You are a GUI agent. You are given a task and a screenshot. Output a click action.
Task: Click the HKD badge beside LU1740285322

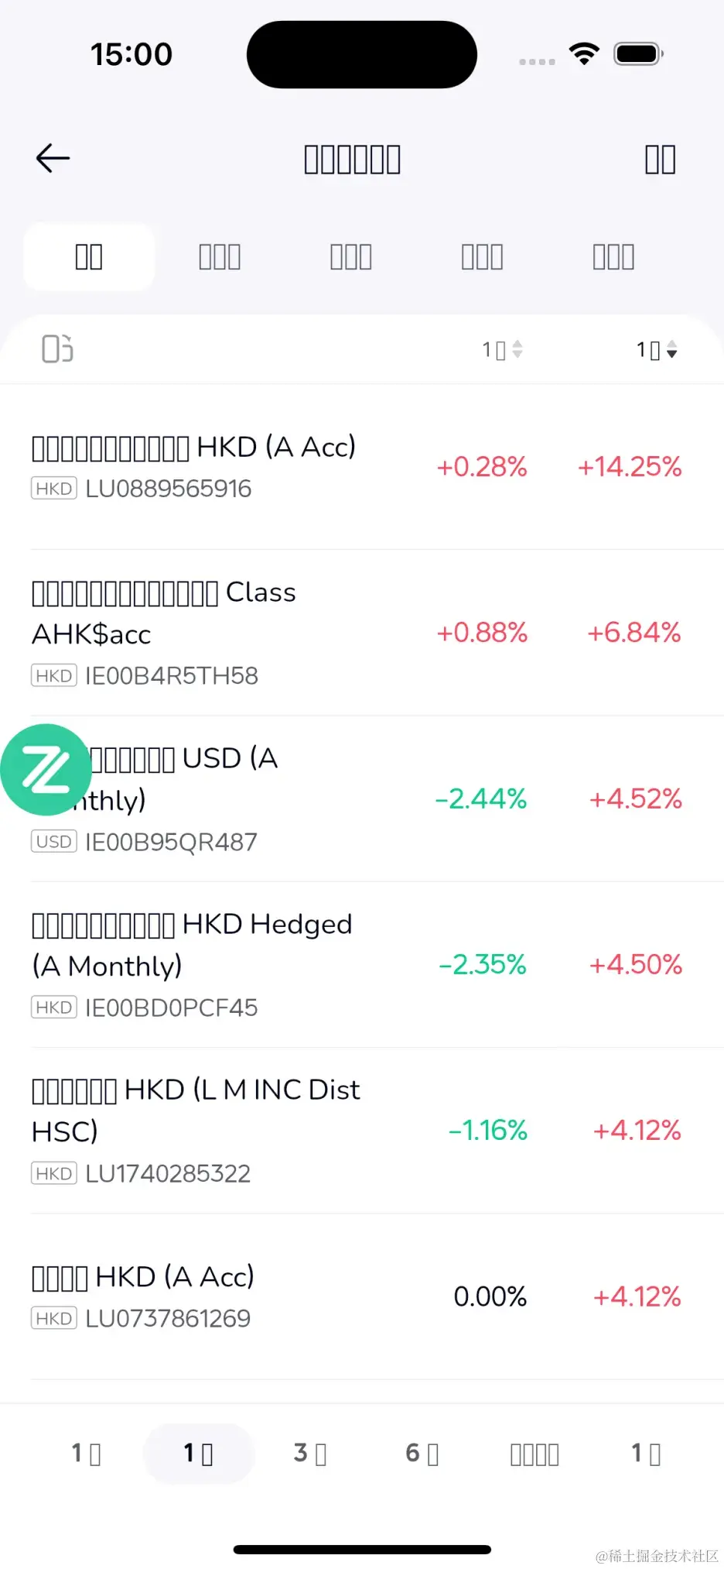[x=54, y=1173]
